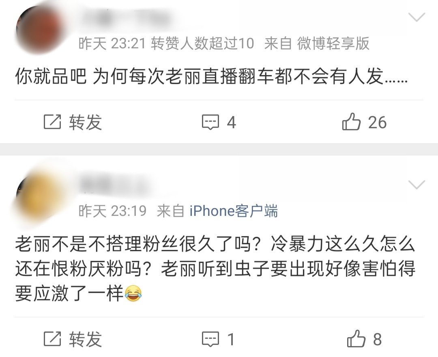Screen dimensions: 438x357
Task: Follow the iPhone客户端 source link
Action: pos(234,211)
